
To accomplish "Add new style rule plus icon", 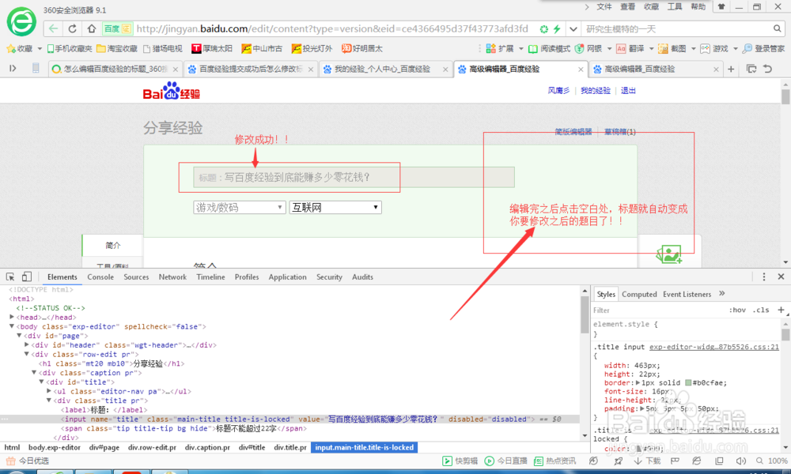I will click(781, 310).
